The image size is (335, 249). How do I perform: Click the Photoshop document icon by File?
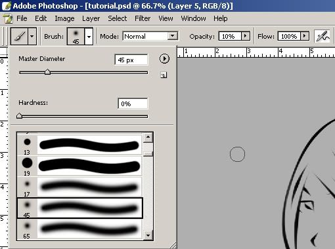pyautogui.click(x=8, y=18)
